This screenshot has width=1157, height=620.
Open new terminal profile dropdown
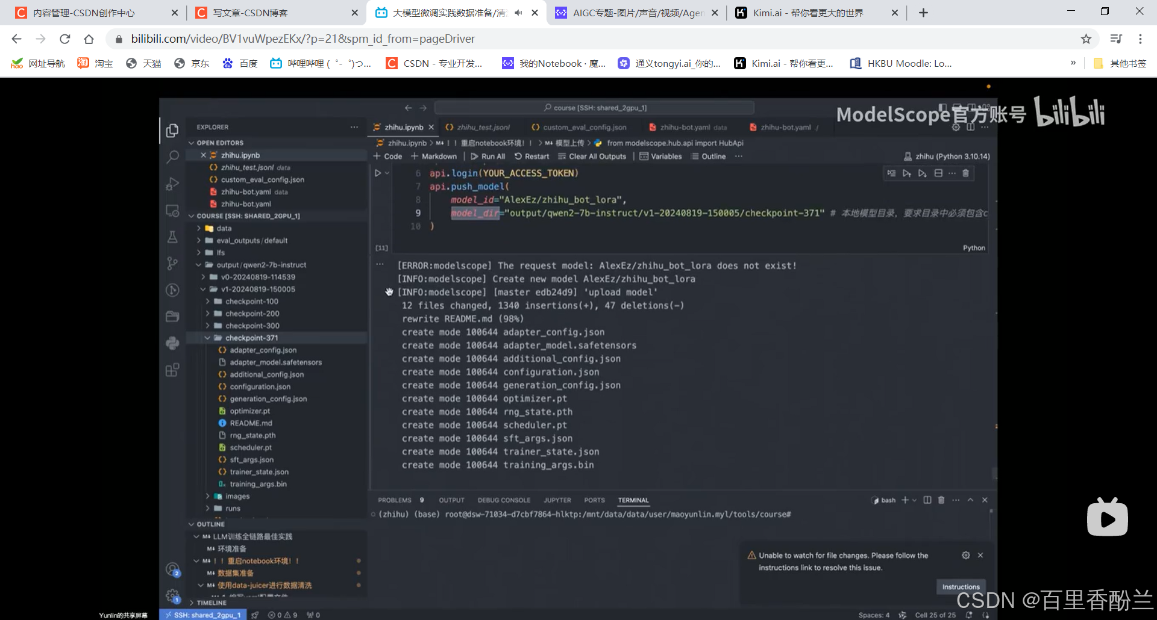click(x=914, y=500)
